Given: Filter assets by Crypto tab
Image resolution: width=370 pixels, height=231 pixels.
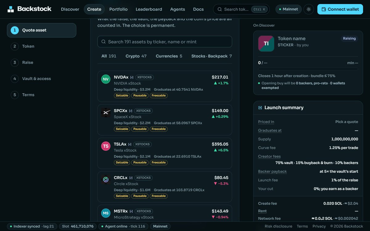Looking at the screenshot, I should point(136,56).
